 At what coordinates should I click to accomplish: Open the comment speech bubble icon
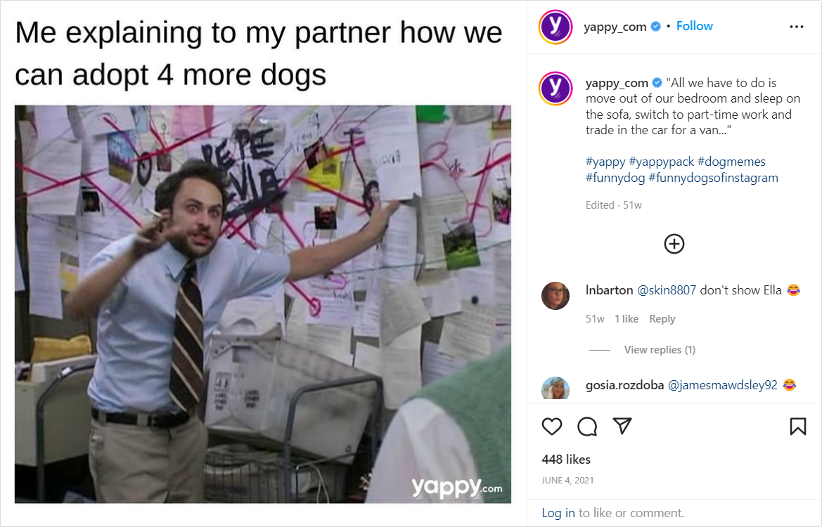pyautogui.click(x=587, y=427)
